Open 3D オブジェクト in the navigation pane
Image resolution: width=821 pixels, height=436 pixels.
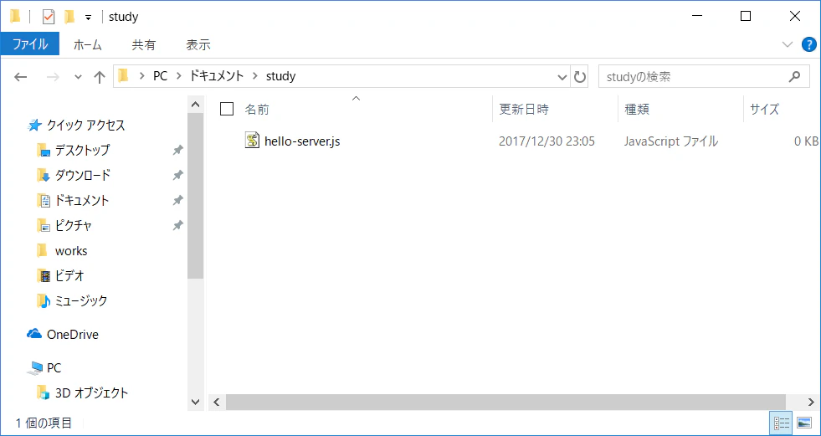pos(91,392)
